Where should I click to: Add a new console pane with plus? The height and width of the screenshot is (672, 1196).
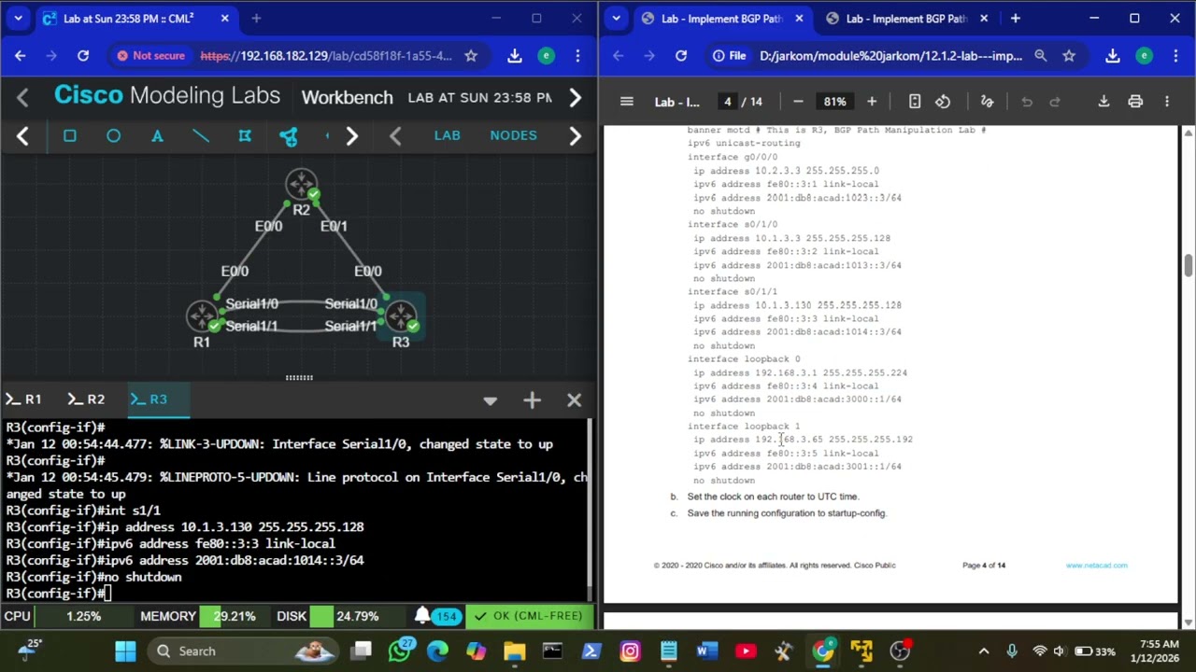point(532,400)
